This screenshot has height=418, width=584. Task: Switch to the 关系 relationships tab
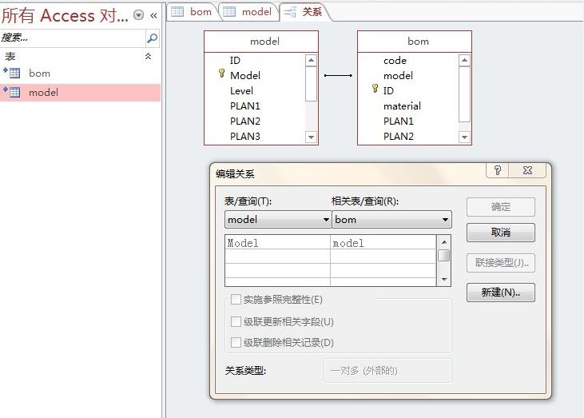pos(304,12)
